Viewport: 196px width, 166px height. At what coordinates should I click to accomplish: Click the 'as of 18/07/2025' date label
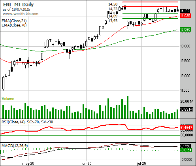tap(16, 9)
